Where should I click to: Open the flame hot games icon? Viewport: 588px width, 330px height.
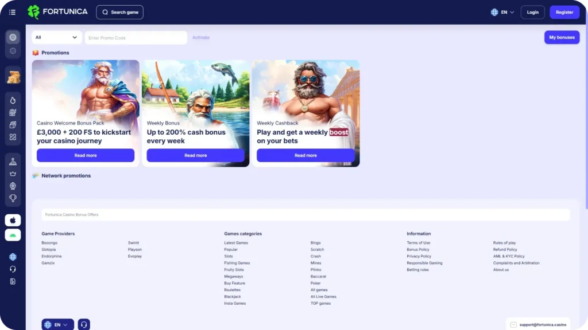(x=13, y=100)
